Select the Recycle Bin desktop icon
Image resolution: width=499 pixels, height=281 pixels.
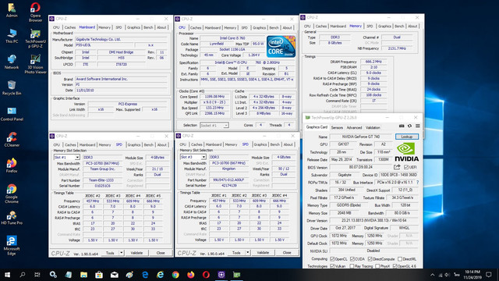pos(12,87)
